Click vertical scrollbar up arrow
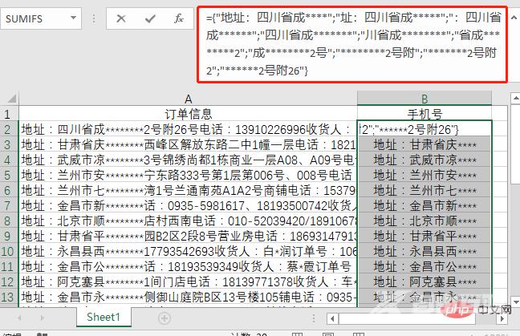This screenshot has height=336, width=520. 515,98
